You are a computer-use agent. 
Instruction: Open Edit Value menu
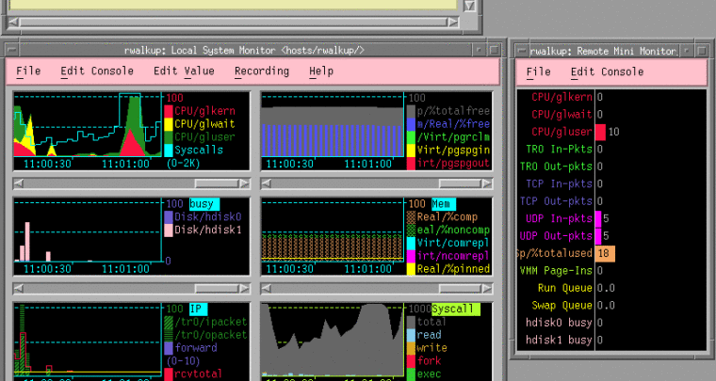coord(184,71)
